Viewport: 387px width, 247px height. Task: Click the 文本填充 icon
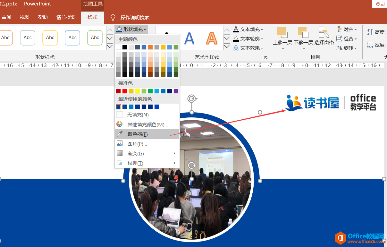coord(236,29)
